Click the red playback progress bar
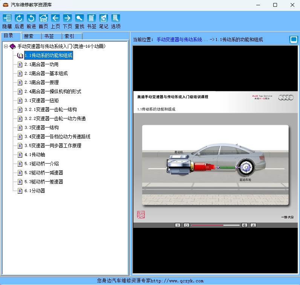 coord(215,225)
